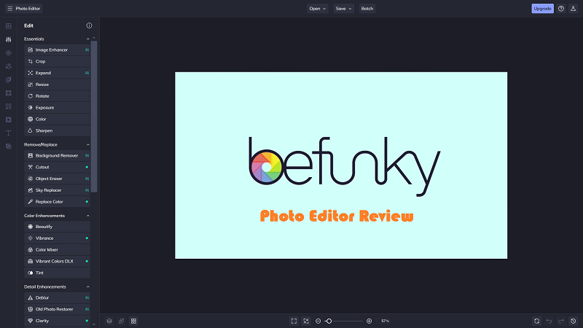Screen dimensions: 583x328
Task: Select the Beautify tool
Action: point(58,227)
